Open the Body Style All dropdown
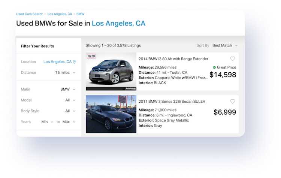281x178 pixels. [x=70, y=111]
